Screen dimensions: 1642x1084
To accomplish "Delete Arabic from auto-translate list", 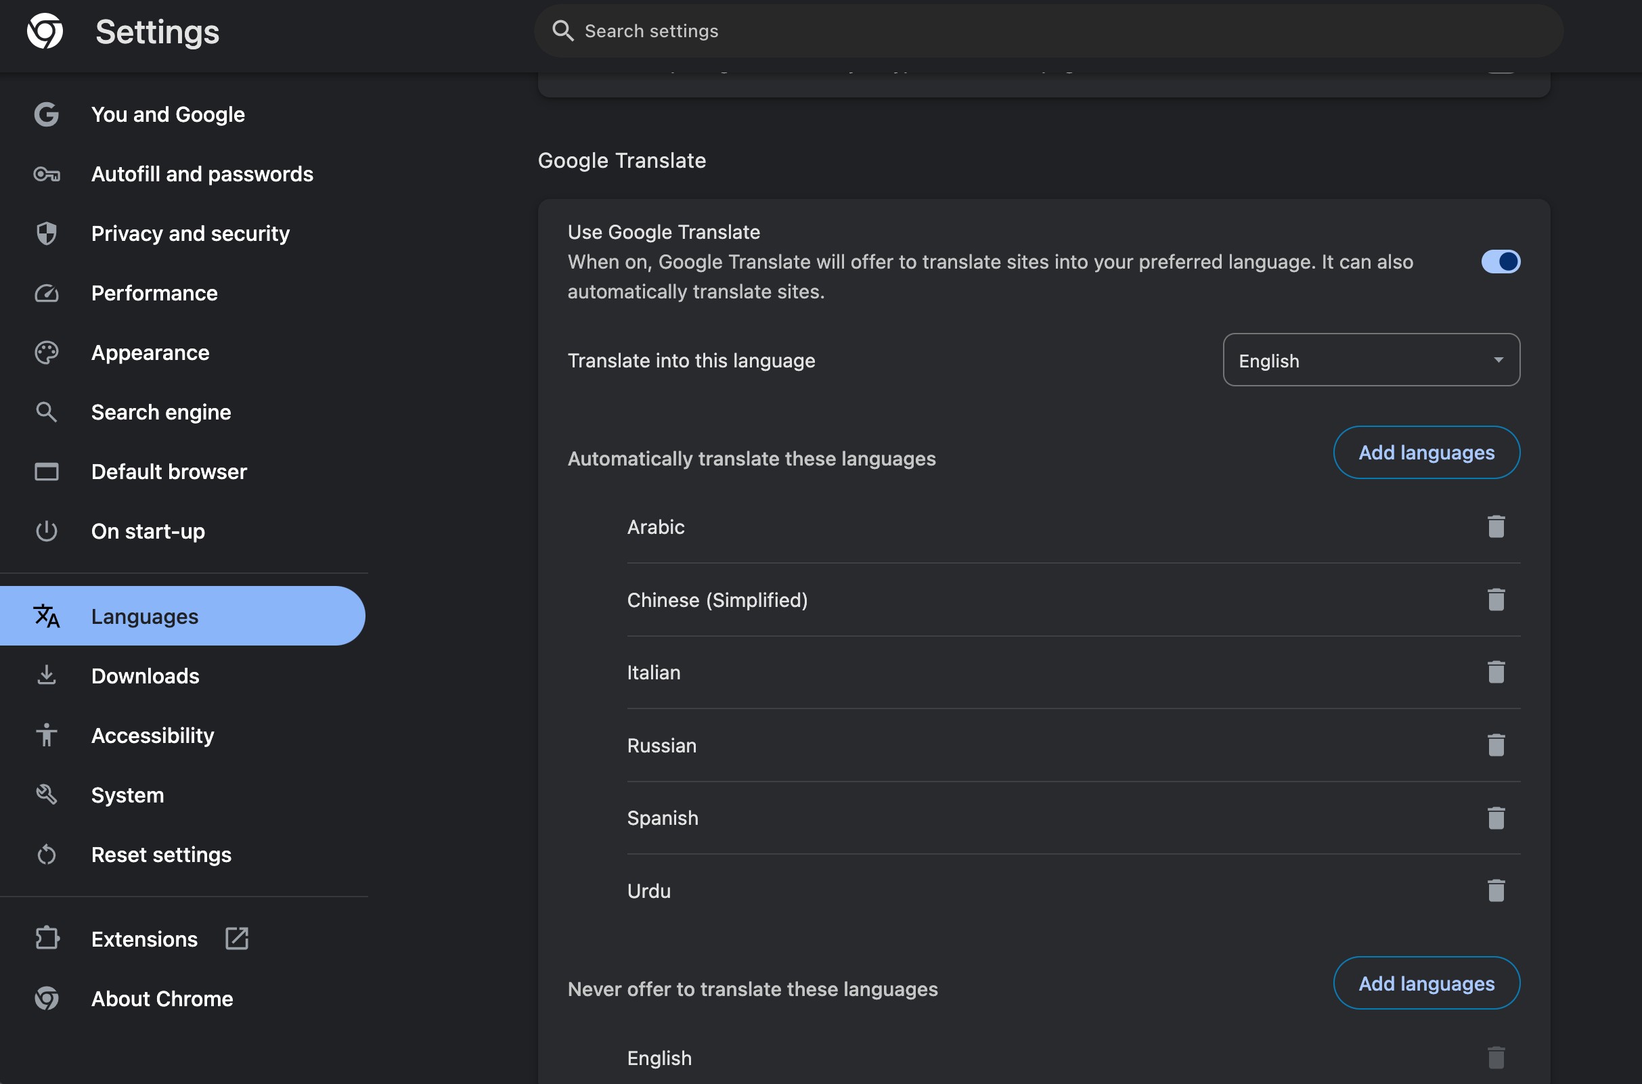I will pos(1495,527).
